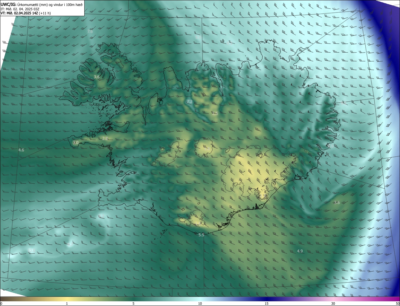
Task: Click the colorbar tick label "30"
Action: tap(333, 303)
